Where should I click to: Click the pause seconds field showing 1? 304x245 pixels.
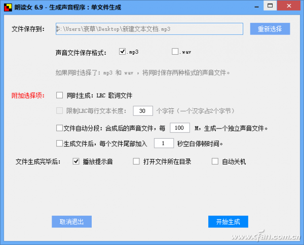tap(164, 143)
